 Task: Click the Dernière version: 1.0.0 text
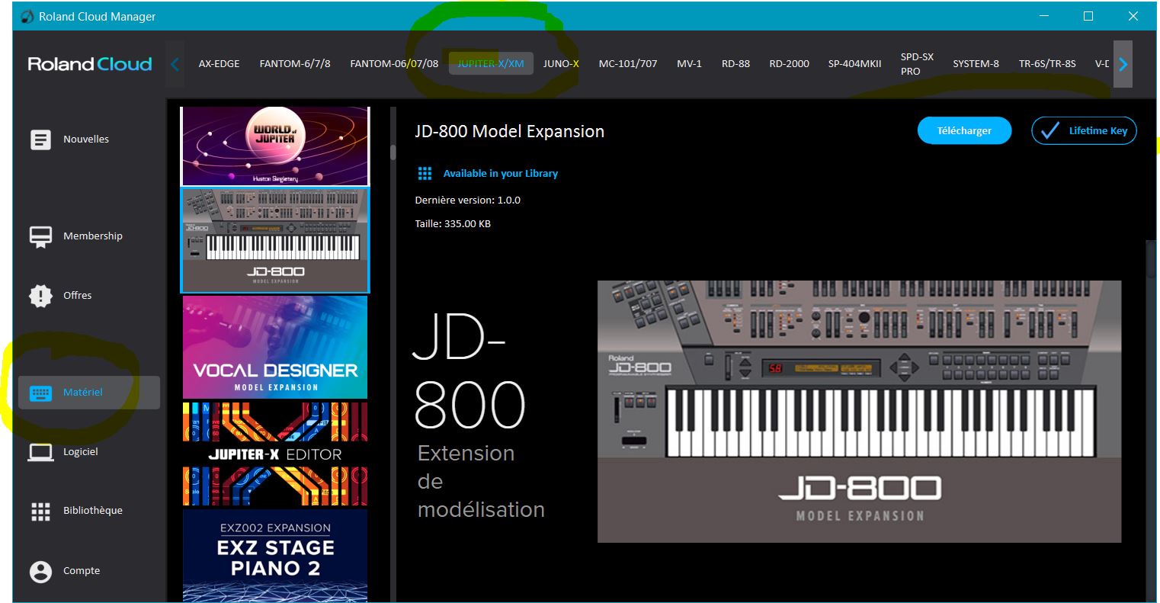click(467, 200)
